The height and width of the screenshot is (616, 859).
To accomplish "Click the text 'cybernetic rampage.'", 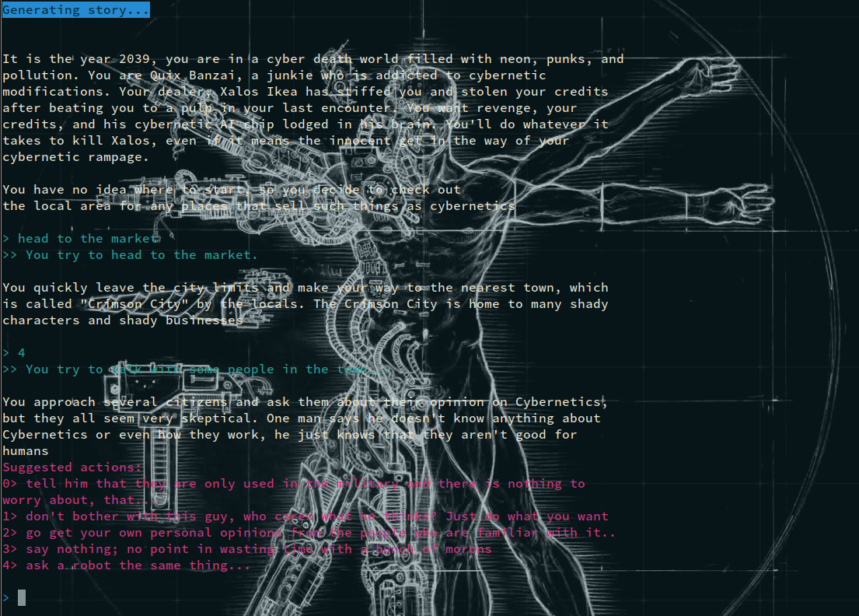I will (x=75, y=157).
